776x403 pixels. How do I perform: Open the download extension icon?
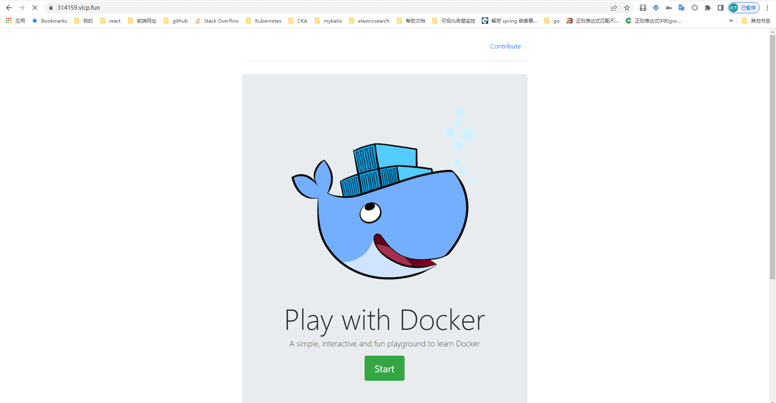click(643, 8)
